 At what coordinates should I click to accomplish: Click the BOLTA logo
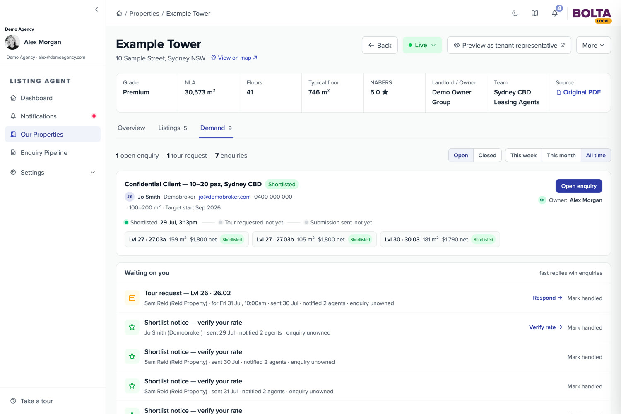pos(592,15)
